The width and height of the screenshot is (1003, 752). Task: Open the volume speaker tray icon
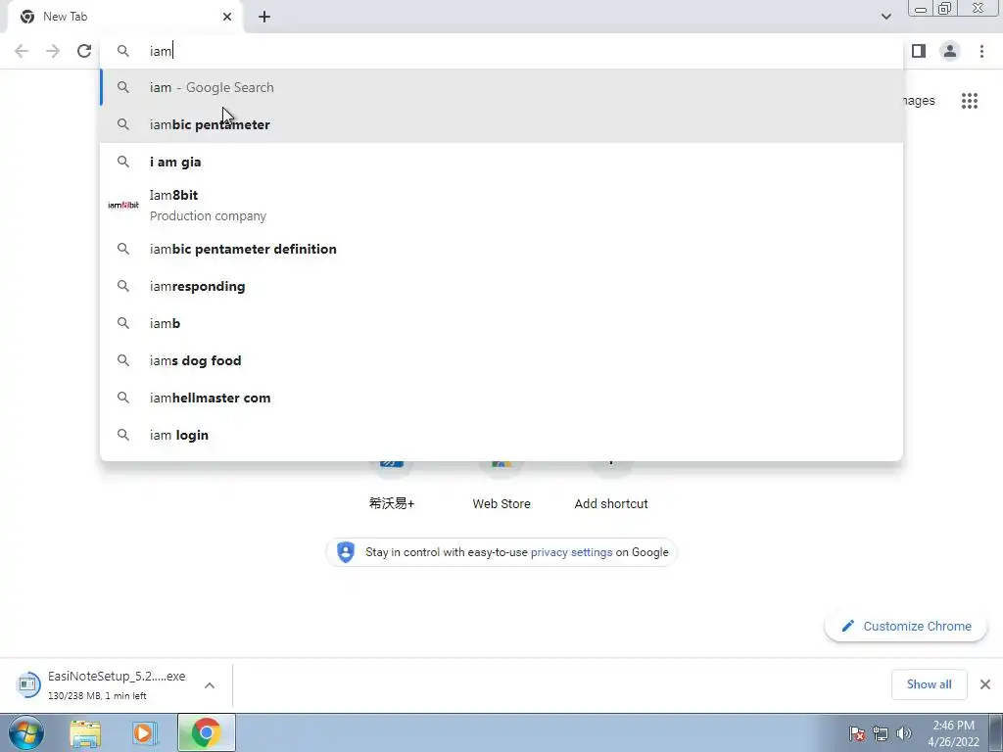tap(904, 733)
